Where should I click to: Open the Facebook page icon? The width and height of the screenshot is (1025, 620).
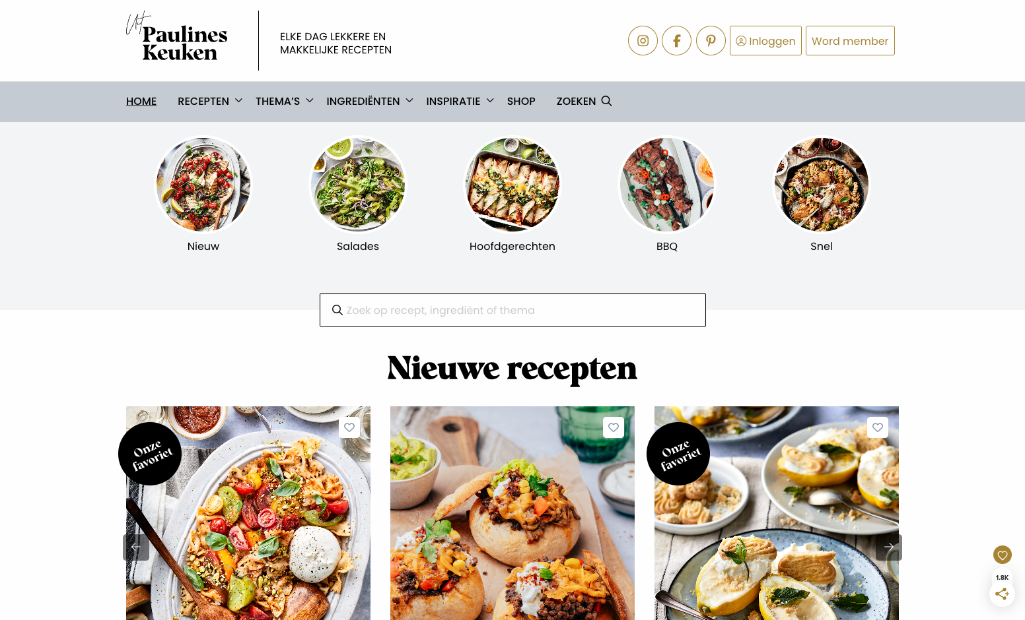point(676,41)
